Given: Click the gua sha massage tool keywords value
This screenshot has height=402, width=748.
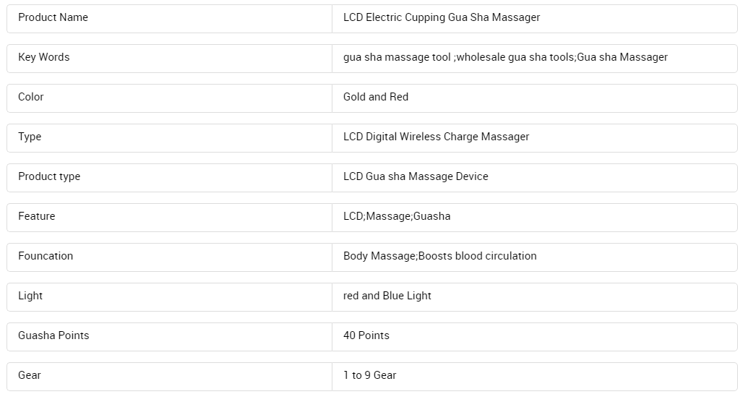Looking at the screenshot, I should click(x=505, y=57).
